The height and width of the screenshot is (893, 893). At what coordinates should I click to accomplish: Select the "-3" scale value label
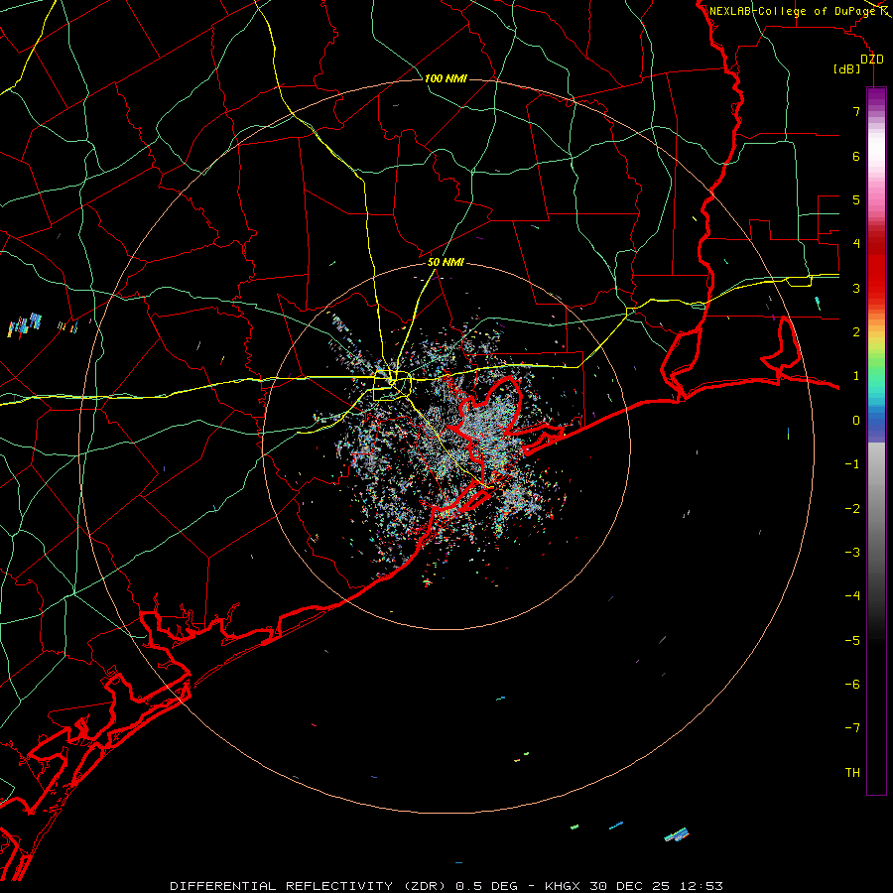click(x=852, y=553)
